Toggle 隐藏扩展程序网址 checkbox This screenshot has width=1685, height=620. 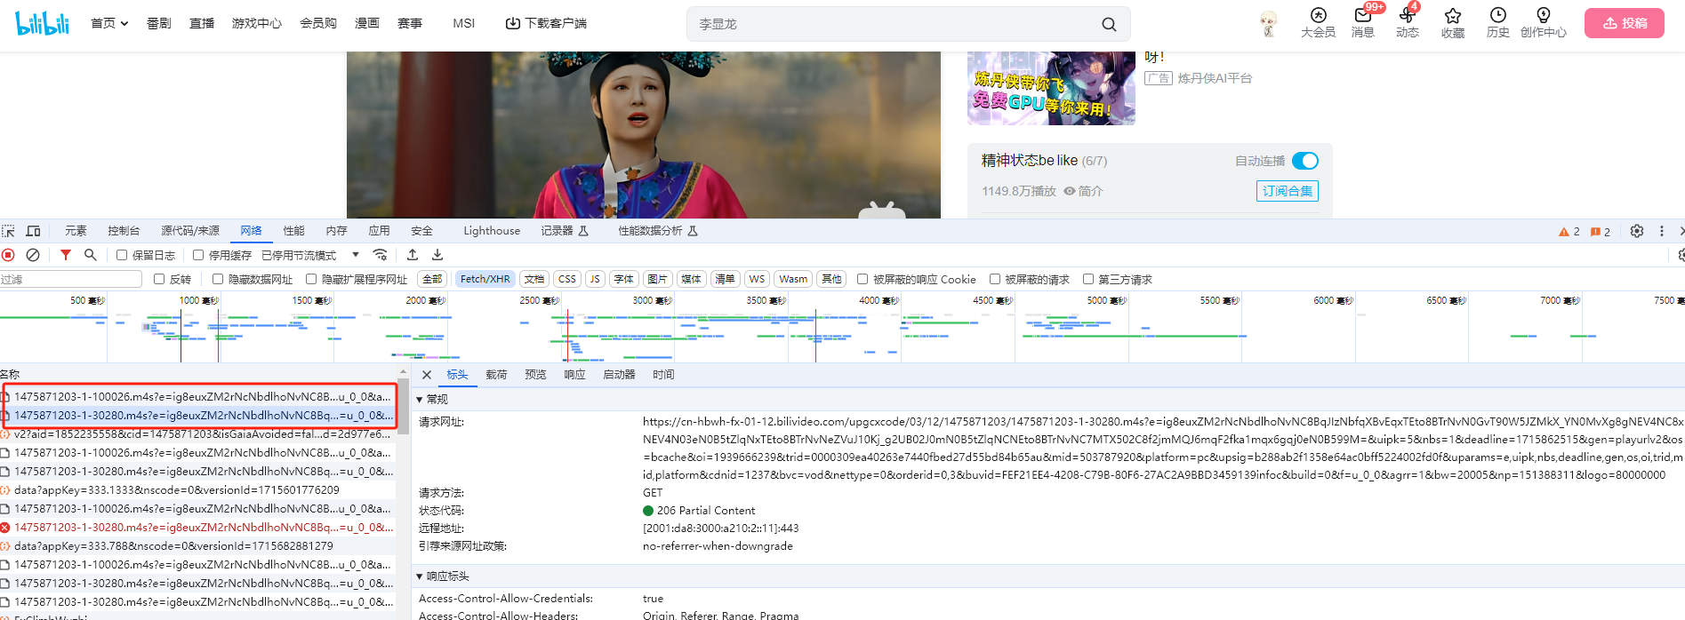[311, 279]
